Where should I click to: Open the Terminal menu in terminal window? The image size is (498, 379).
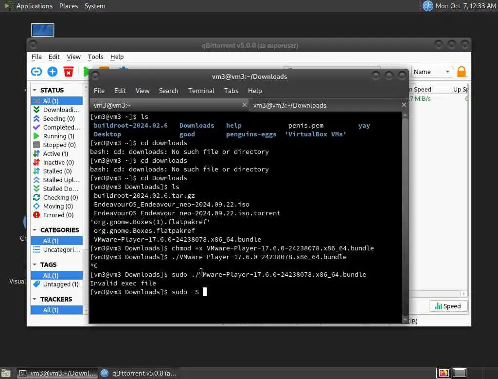(x=201, y=91)
